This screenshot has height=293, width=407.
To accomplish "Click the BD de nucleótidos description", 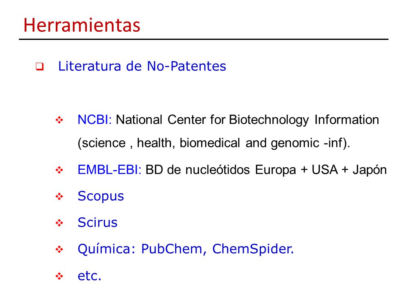I will coord(266,170).
